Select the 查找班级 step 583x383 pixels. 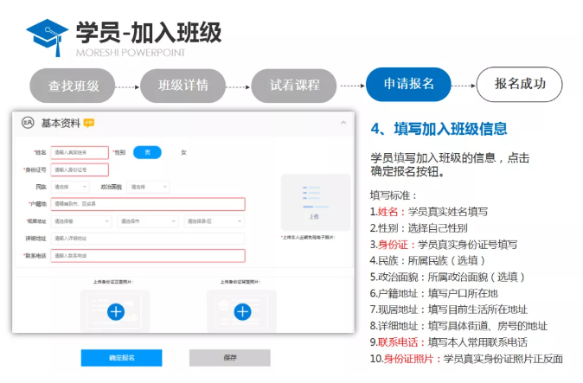72,86
